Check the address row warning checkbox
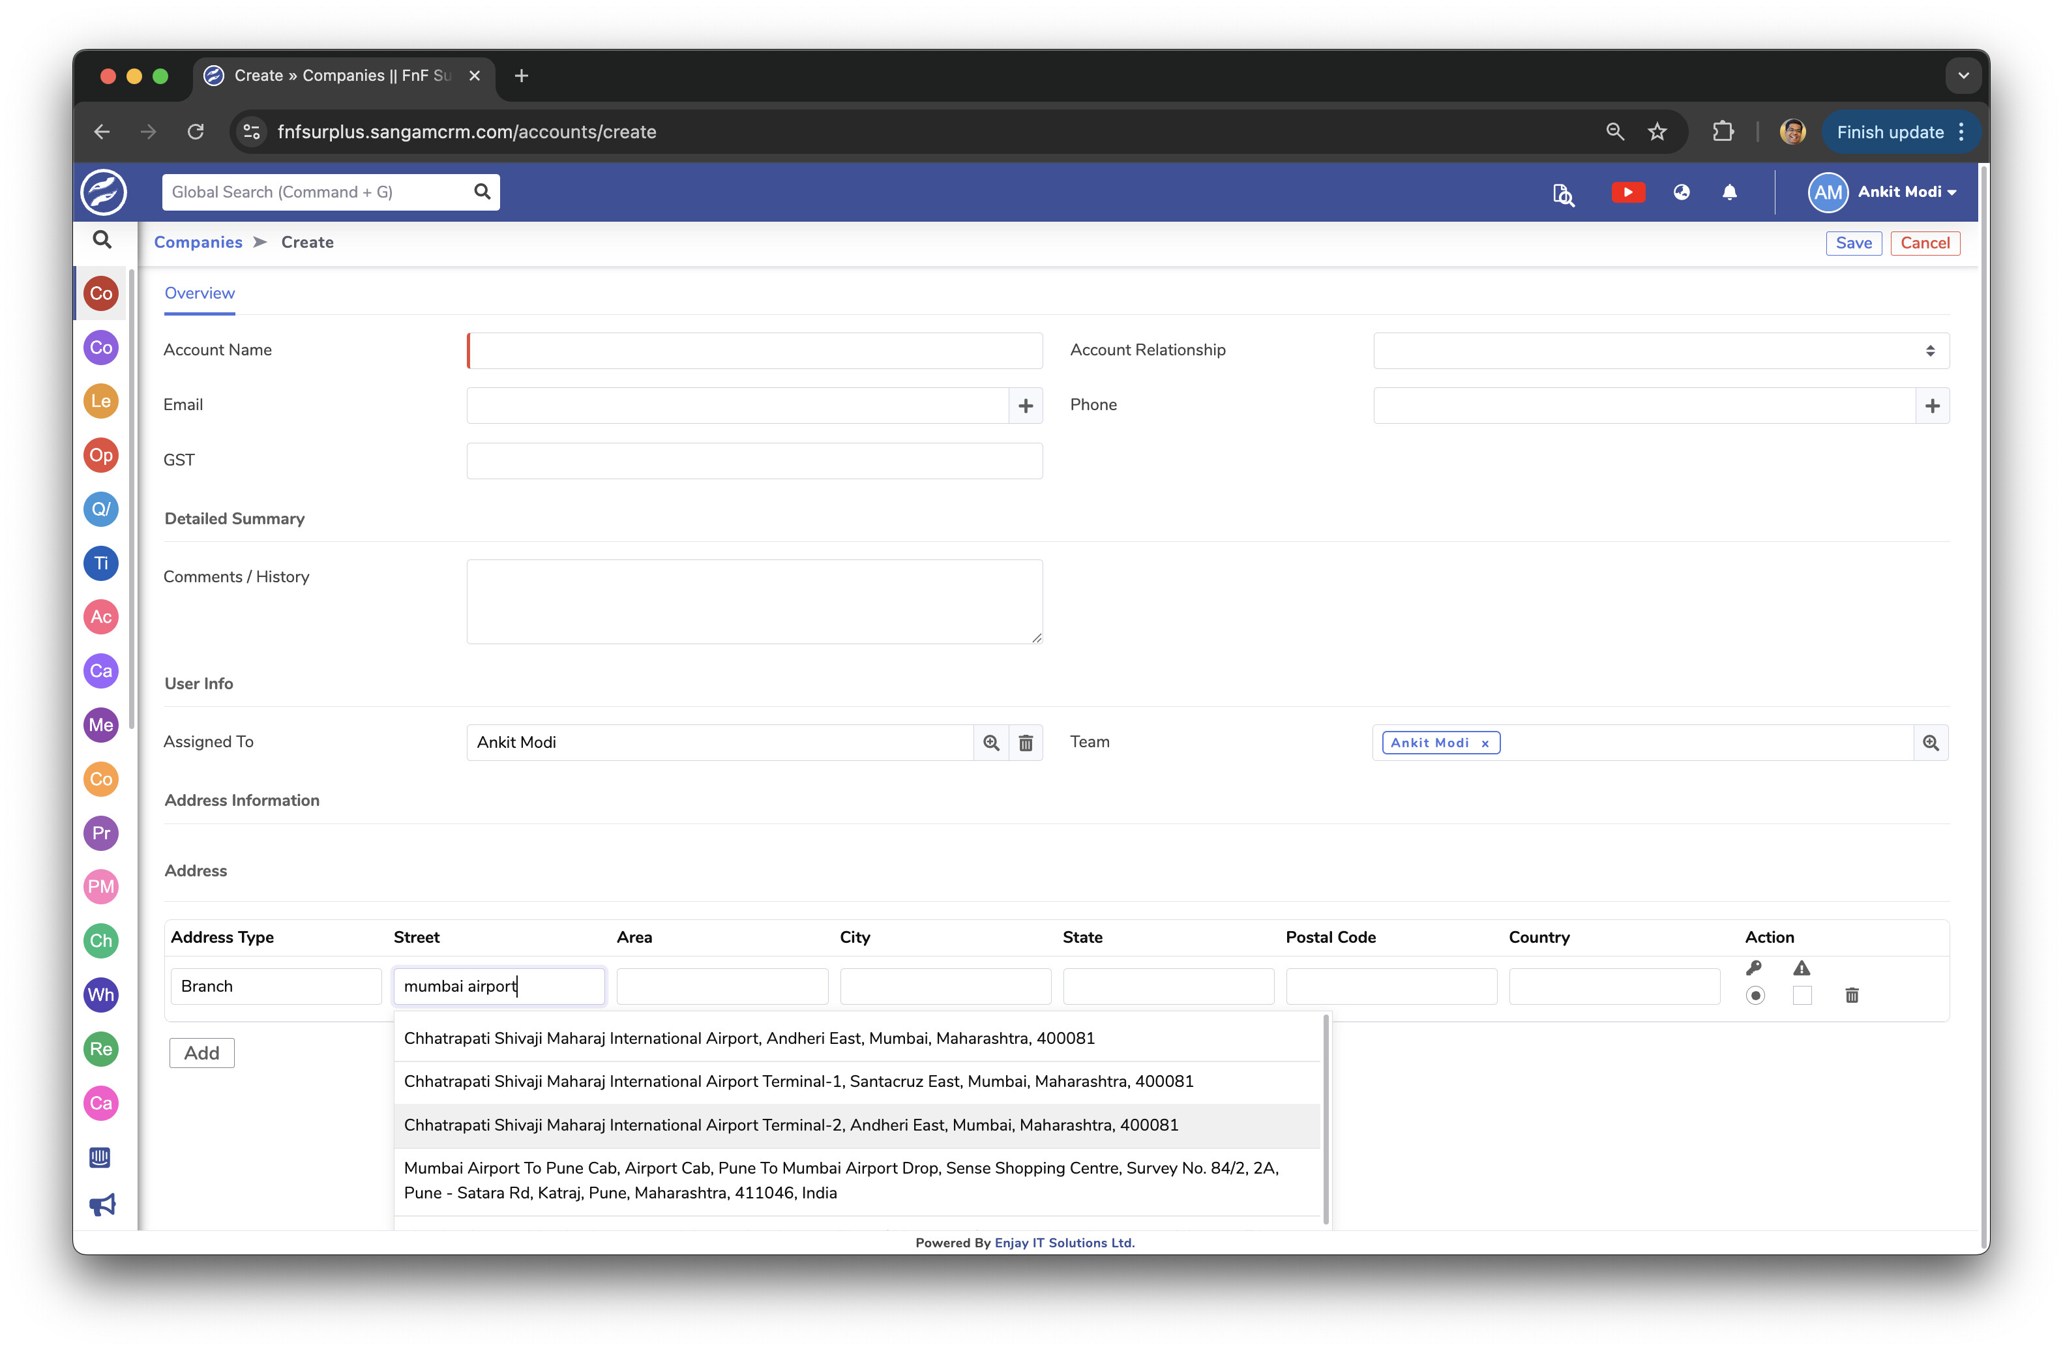 coord(1802,995)
